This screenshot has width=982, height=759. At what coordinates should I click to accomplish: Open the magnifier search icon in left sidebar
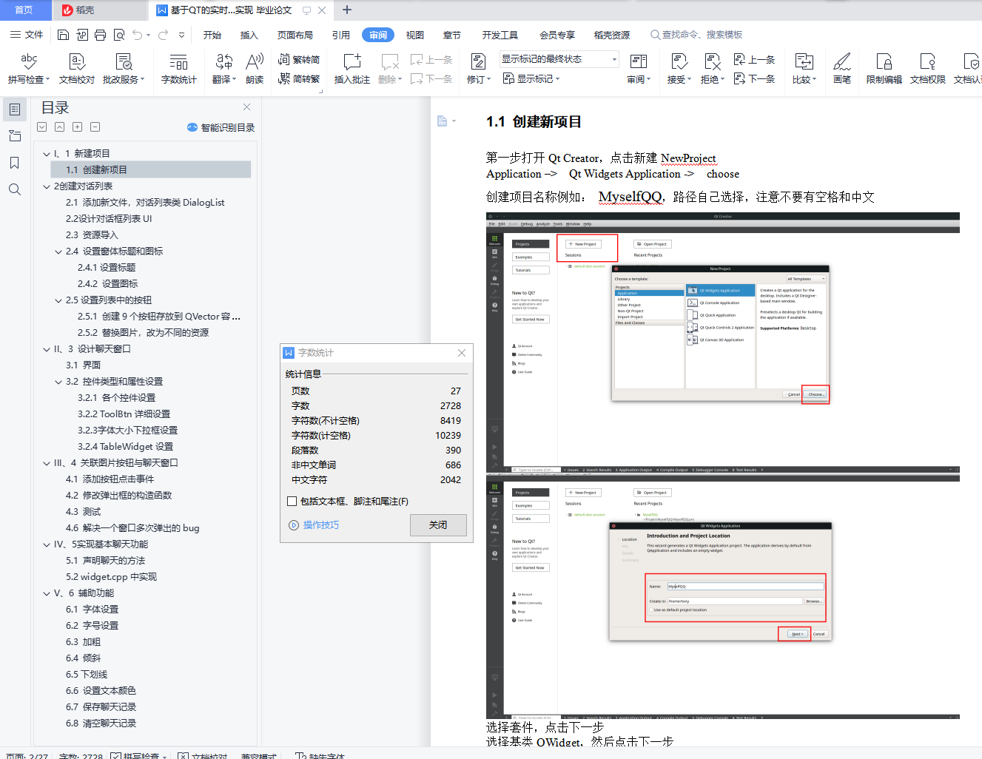coord(14,189)
